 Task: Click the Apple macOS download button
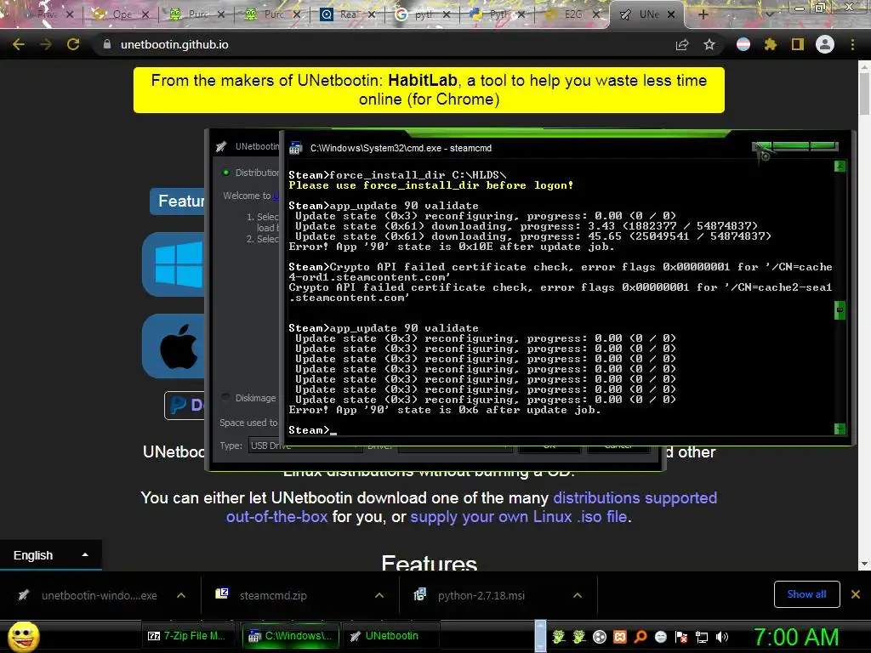coord(174,346)
